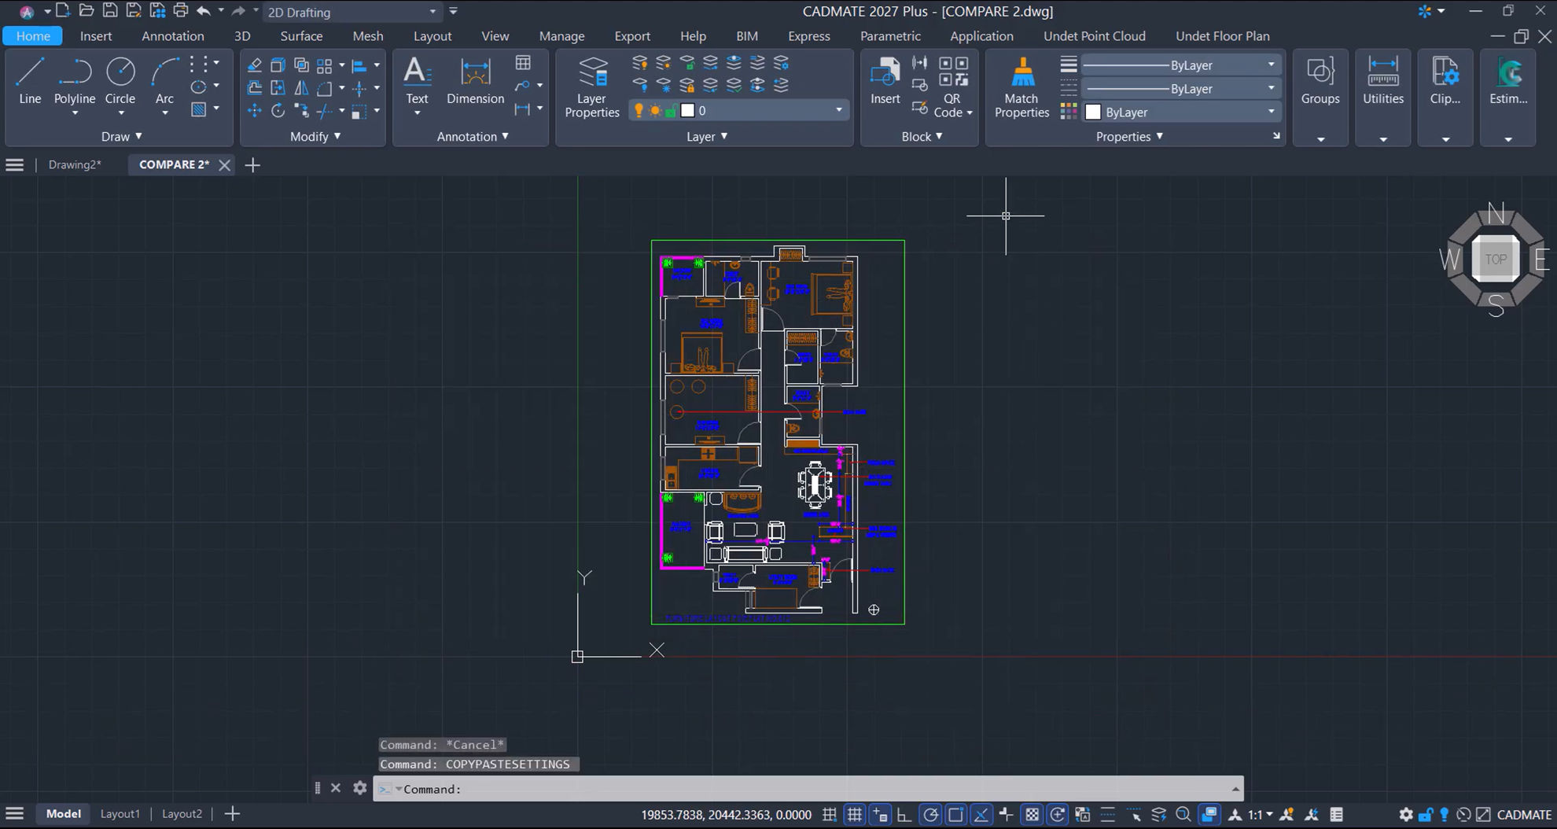Open the Annotation ribbon tab

click(x=173, y=36)
